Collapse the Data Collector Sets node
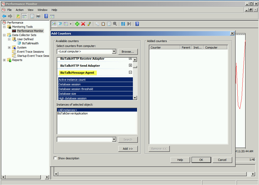Image resolution: width=259 pixels, height=185 pixels. point(4,35)
